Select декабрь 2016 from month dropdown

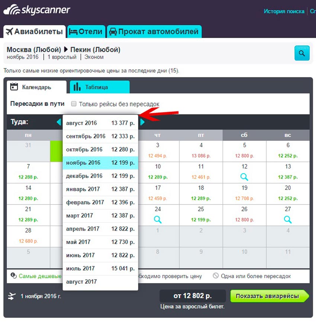coord(100,176)
